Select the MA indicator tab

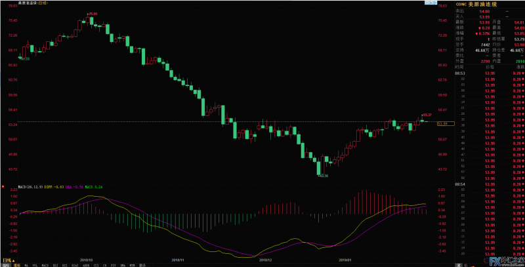pyautogui.click(x=26, y=265)
